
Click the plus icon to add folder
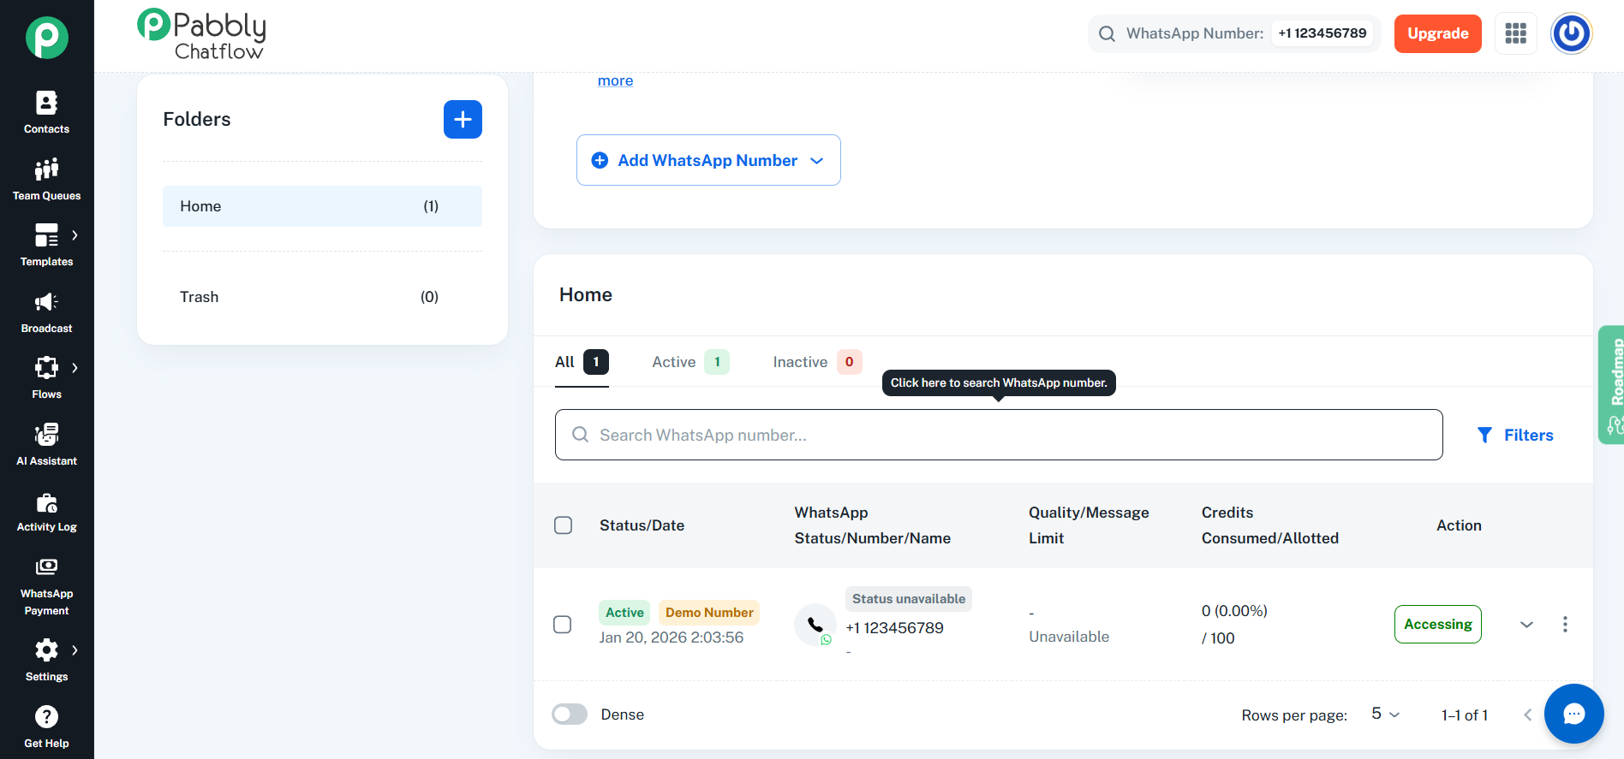click(463, 119)
